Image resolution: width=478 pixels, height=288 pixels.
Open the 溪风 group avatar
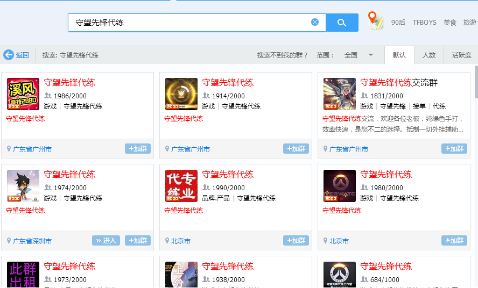pyautogui.click(x=23, y=94)
